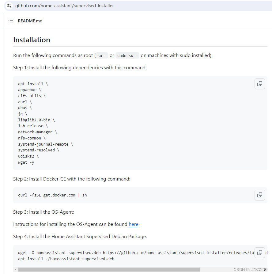Click 'libglib2.0-bin' in the dependency block

(35, 120)
